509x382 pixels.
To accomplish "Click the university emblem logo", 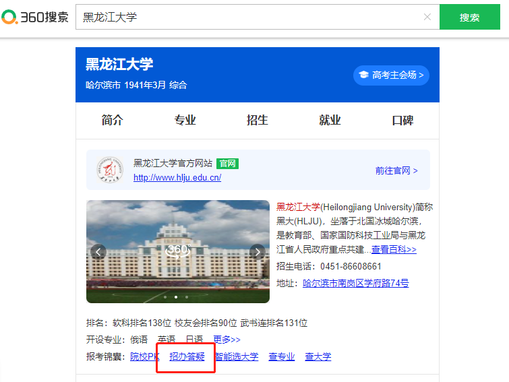I will point(110,170).
